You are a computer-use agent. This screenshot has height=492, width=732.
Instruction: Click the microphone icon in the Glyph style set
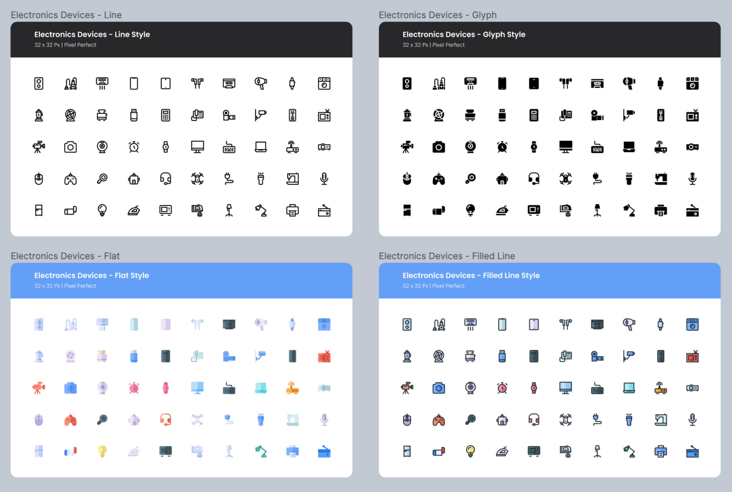coord(692,179)
